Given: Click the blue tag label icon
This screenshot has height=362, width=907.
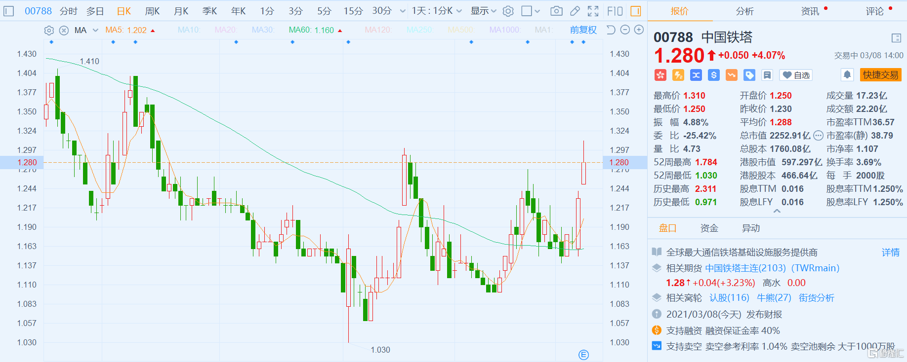Looking at the screenshot, I should coord(749,75).
